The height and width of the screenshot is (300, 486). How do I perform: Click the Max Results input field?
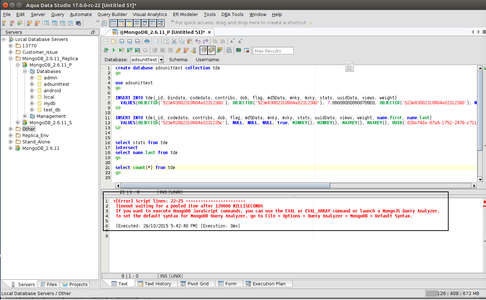click(273, 51)
